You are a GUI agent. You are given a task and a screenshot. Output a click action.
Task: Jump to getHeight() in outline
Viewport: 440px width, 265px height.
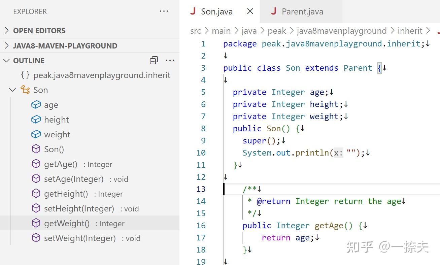pos(66,194)
